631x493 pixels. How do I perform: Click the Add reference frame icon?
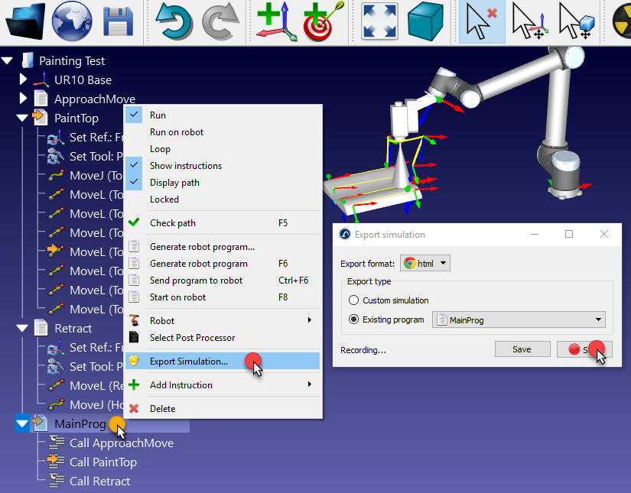click(x=276, y=21)
